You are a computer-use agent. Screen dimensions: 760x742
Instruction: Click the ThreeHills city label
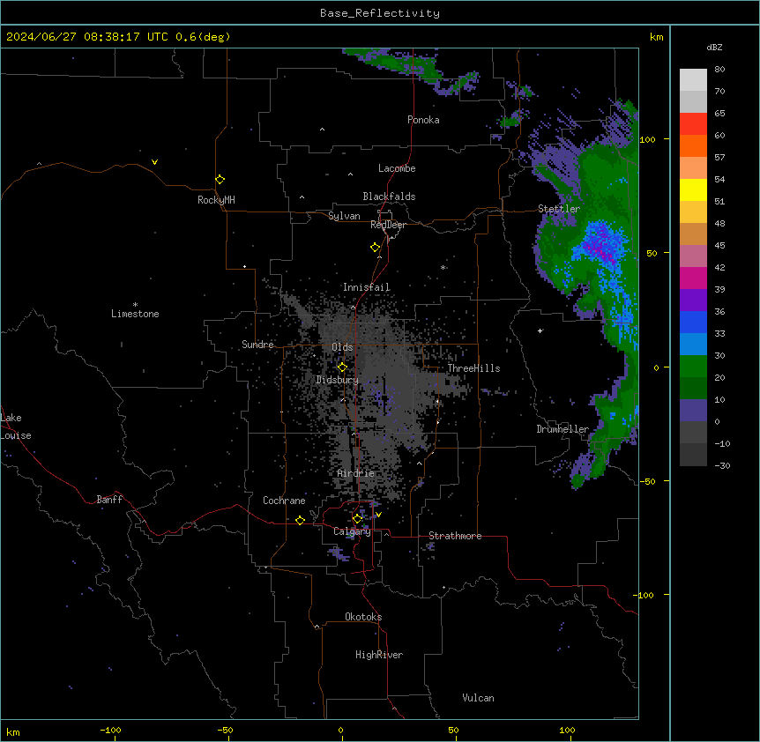point(473,368)
